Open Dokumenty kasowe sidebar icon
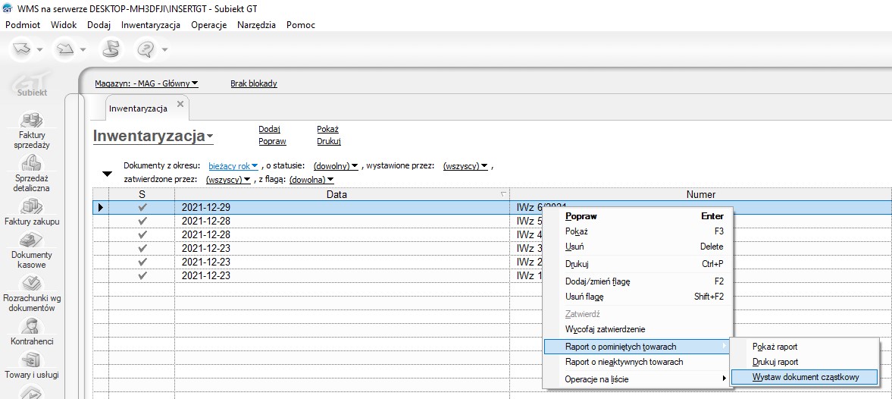 [32, 250]
